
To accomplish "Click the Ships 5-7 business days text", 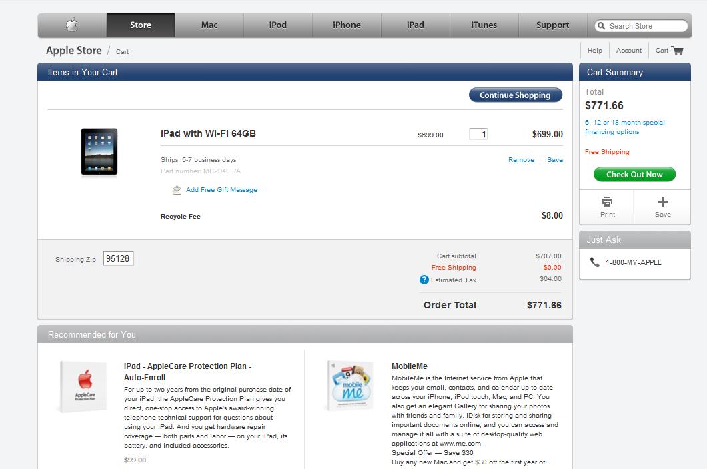I will [x=198, y=159].
